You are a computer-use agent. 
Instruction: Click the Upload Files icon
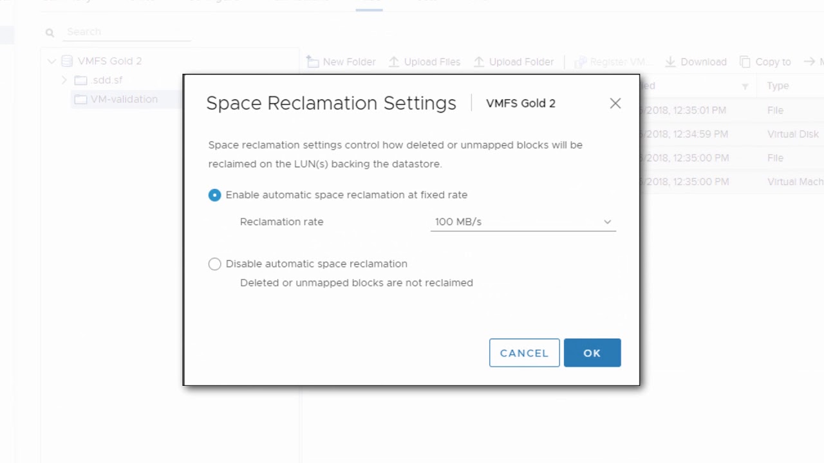(394, 62)
